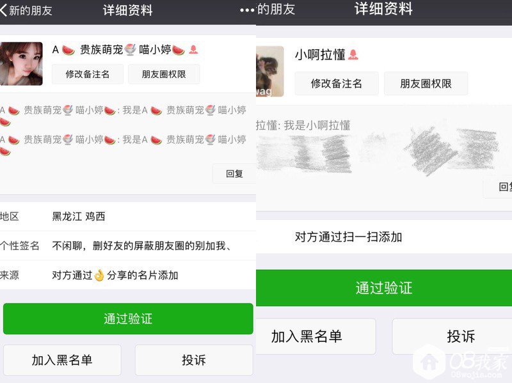Image resolution: width=512 pixels, height=383 pixels.
Task: Click 修改备注名 for 喵小婷 profile
Action: (88, 74)
